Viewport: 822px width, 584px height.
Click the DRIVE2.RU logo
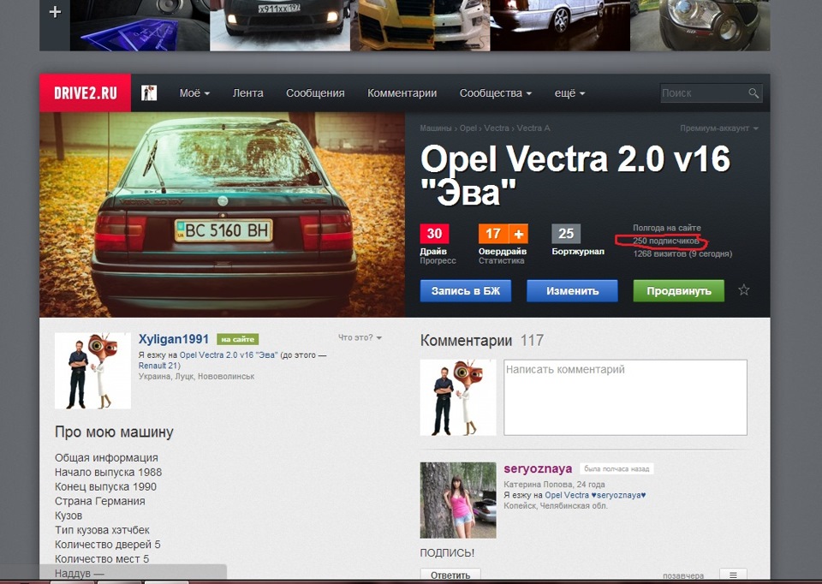85,92
